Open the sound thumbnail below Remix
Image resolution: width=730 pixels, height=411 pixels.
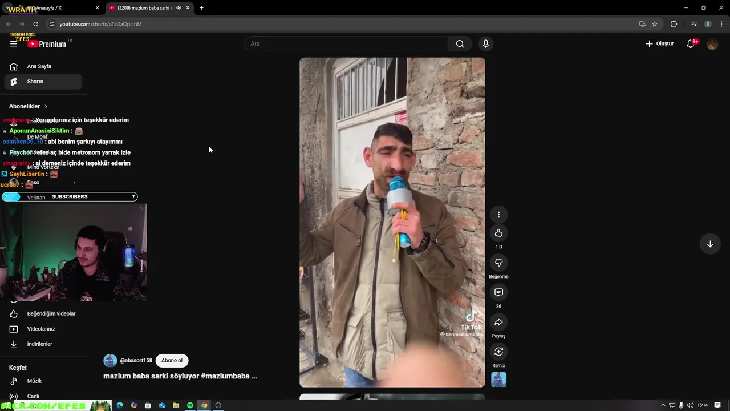[498, 380]
